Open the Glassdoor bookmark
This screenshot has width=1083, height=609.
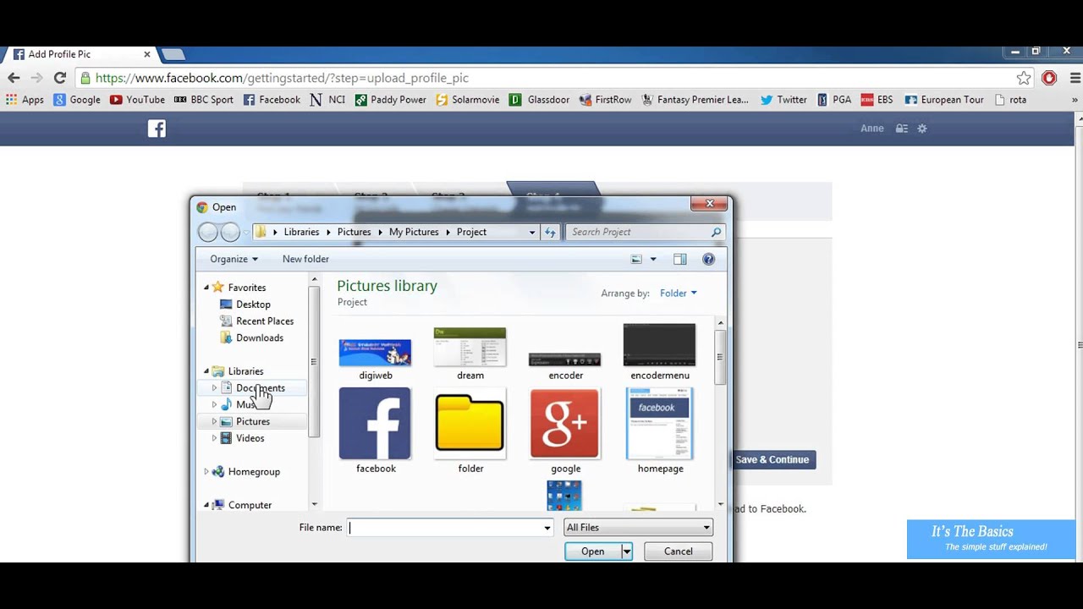pyautogui.click(x=539, y=100)
